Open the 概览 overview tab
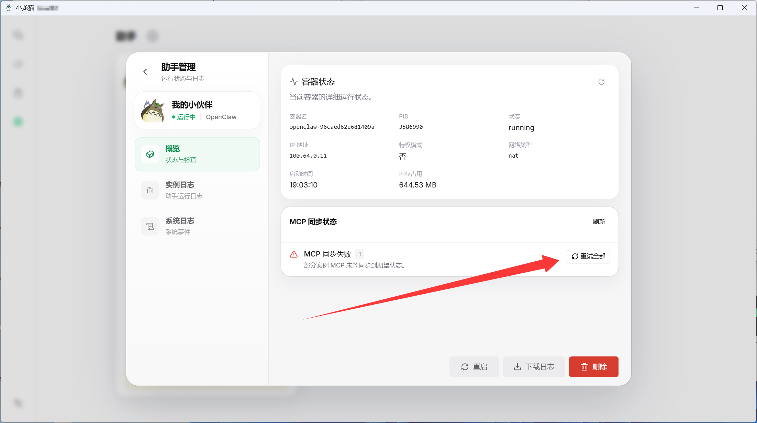 pyautogui.click(x=197, y=154)
